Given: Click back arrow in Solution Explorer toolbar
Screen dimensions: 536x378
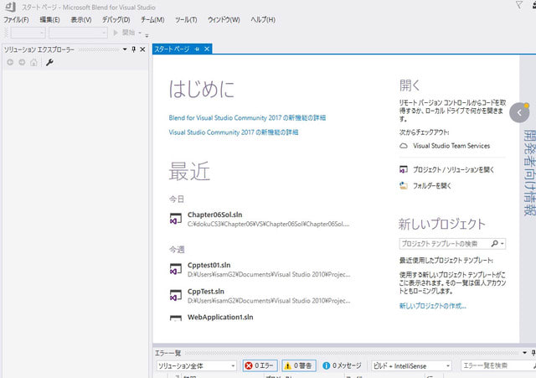Looking at the screenshot, I should coord(10,62).
